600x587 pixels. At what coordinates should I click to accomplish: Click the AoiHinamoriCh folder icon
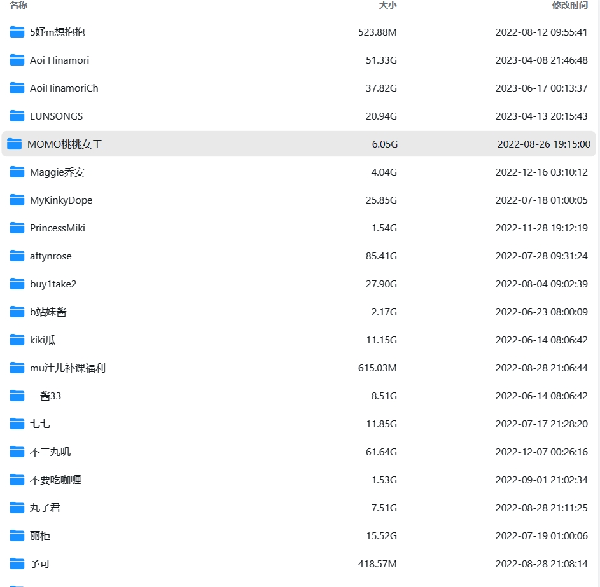click(17, 88)
